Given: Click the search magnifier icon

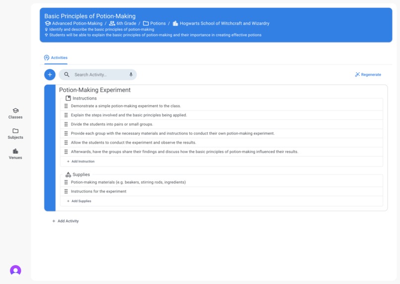Looking at the screenshot, I should [x=67, y=75].
